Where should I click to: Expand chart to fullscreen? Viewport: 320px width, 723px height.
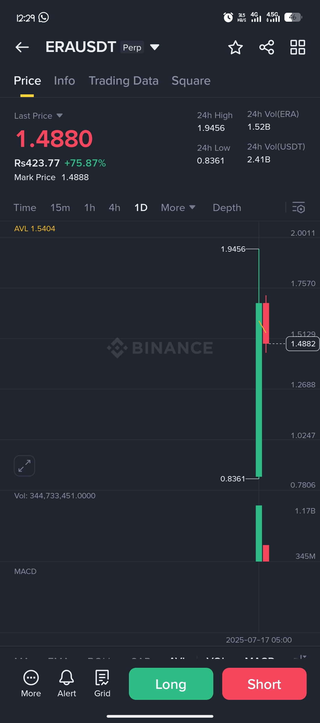(24, 466)
